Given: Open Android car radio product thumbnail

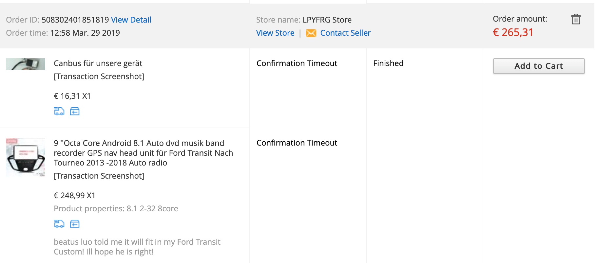Looking at the screenshot, I should point(26,157).
